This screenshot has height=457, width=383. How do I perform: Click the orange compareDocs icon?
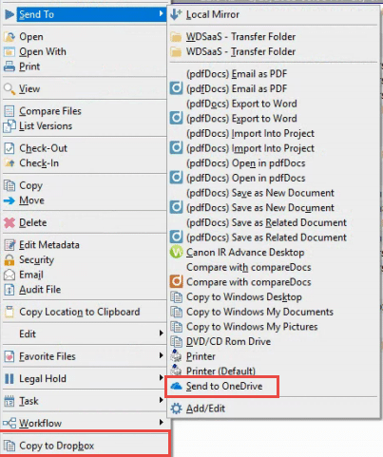point(176,282)
